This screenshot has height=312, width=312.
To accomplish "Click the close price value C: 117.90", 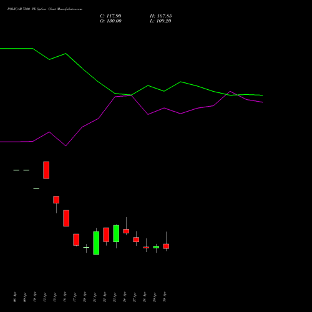I will click(x=110, y=16).
